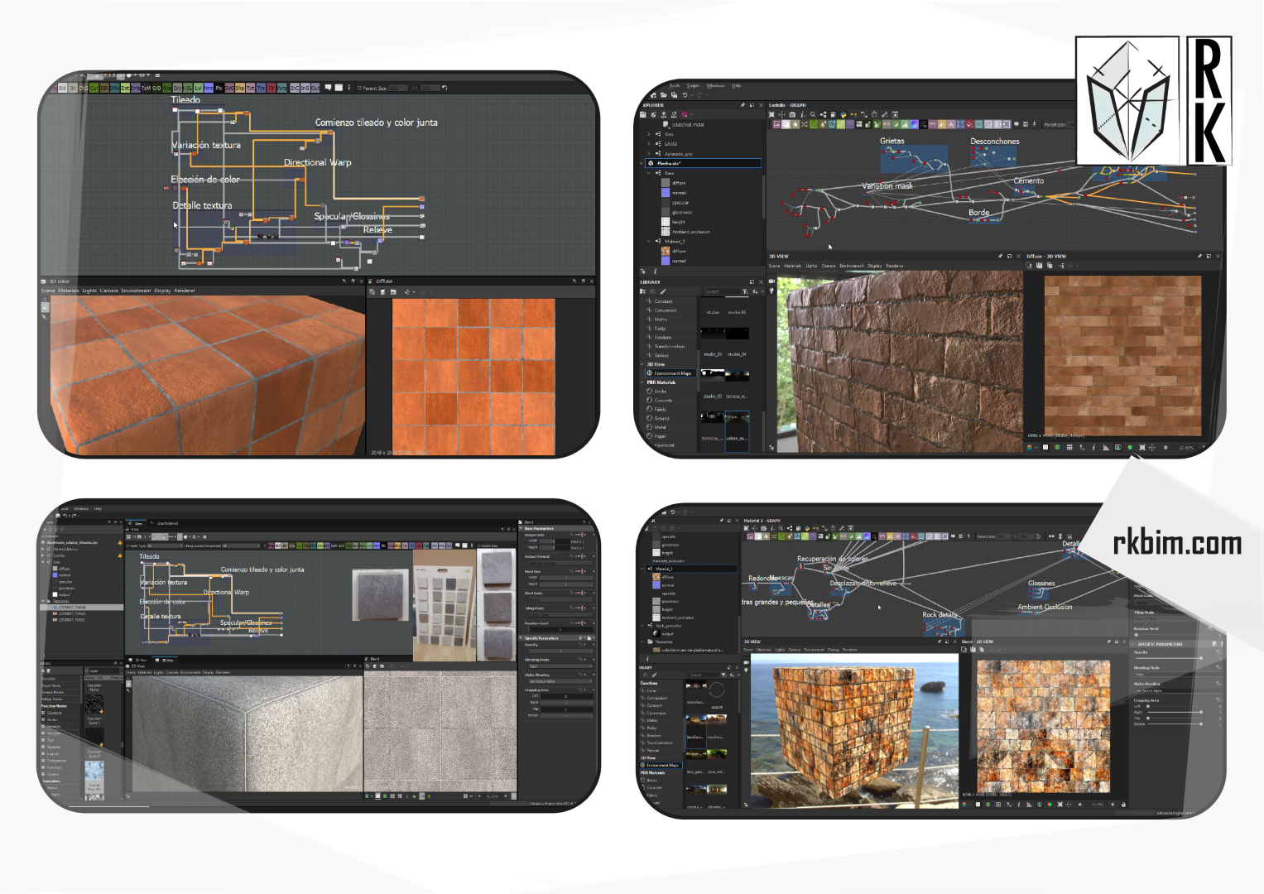Click the filter icon next to Library search box
This screenshot has width=1264, height=894.
tap(745, 291)
